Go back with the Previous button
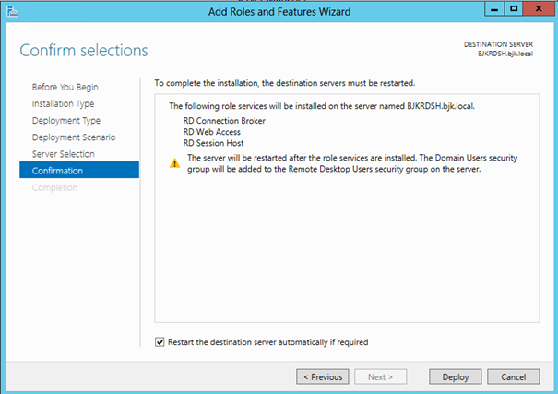The width and height of the screenshot is (558, 394). pos(323,376)
